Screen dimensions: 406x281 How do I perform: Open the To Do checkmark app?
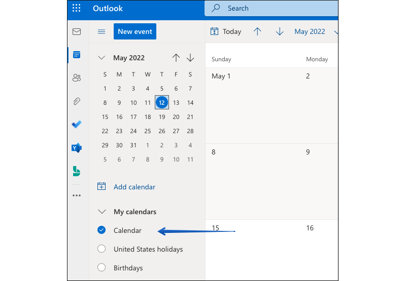click(77, 125)
